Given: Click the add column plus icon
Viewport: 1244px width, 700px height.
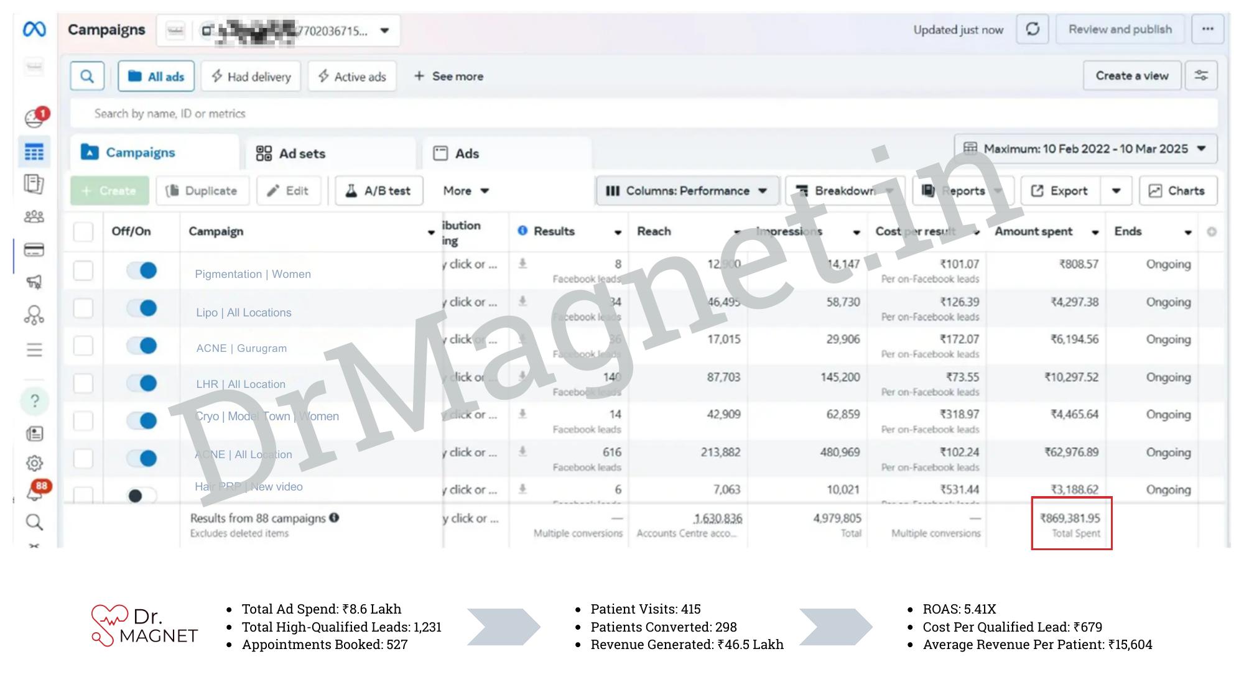Looking at the screenshot, I should [1211, 231].
